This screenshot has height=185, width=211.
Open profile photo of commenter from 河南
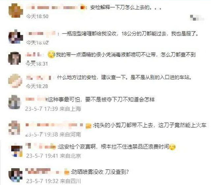click(x=15, y=128)
